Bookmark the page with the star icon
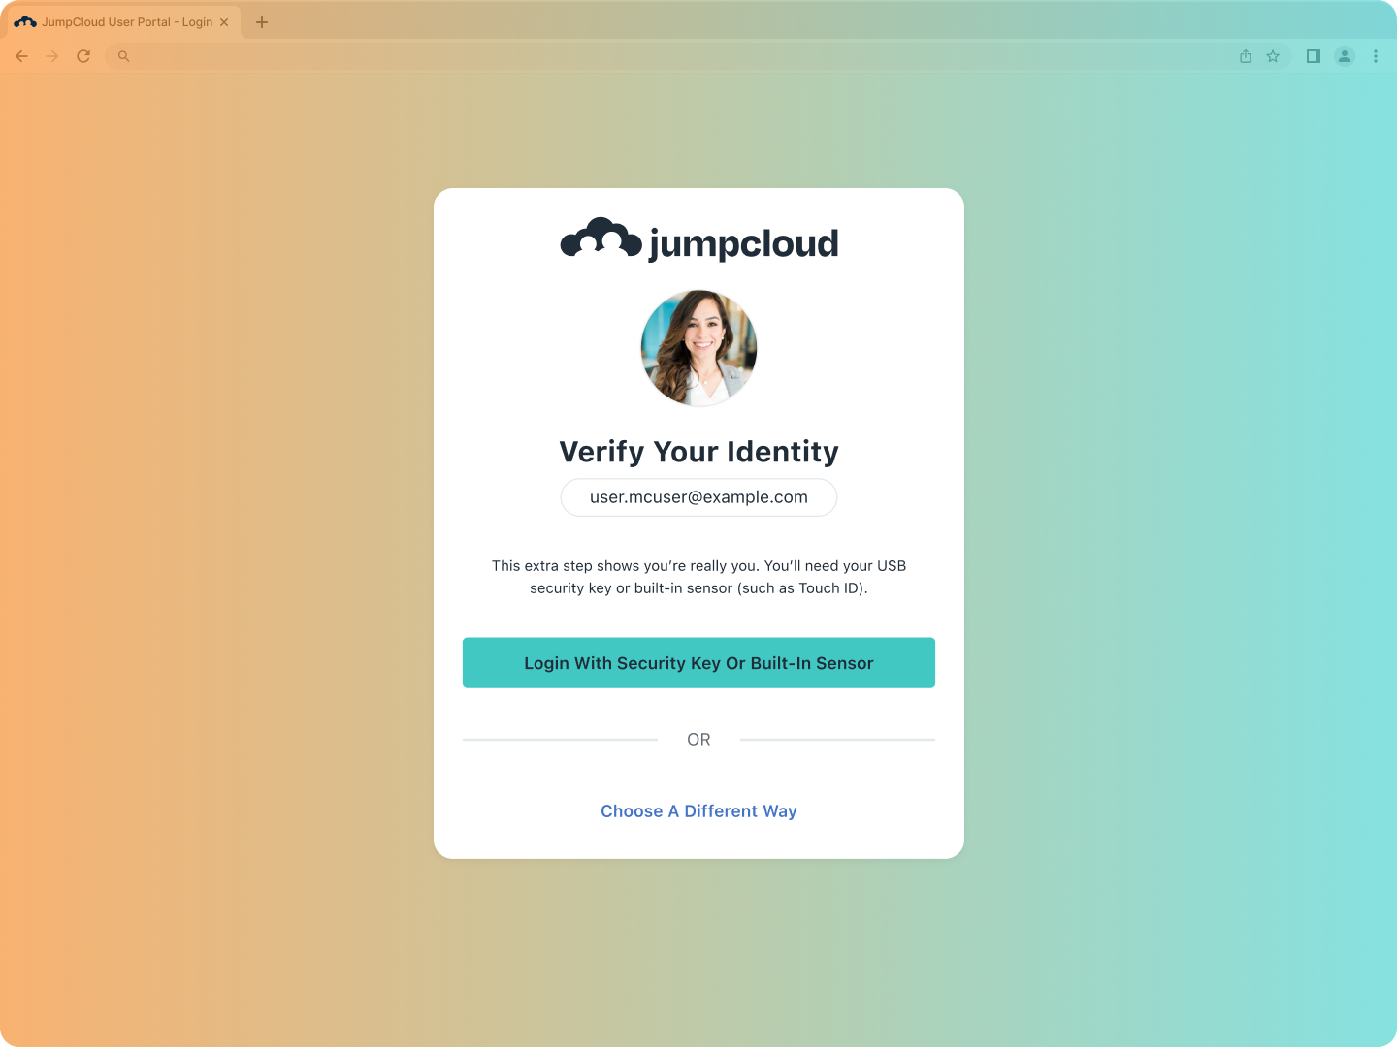Viewport: 1397px width, 1047px height. pos(1273,56)
